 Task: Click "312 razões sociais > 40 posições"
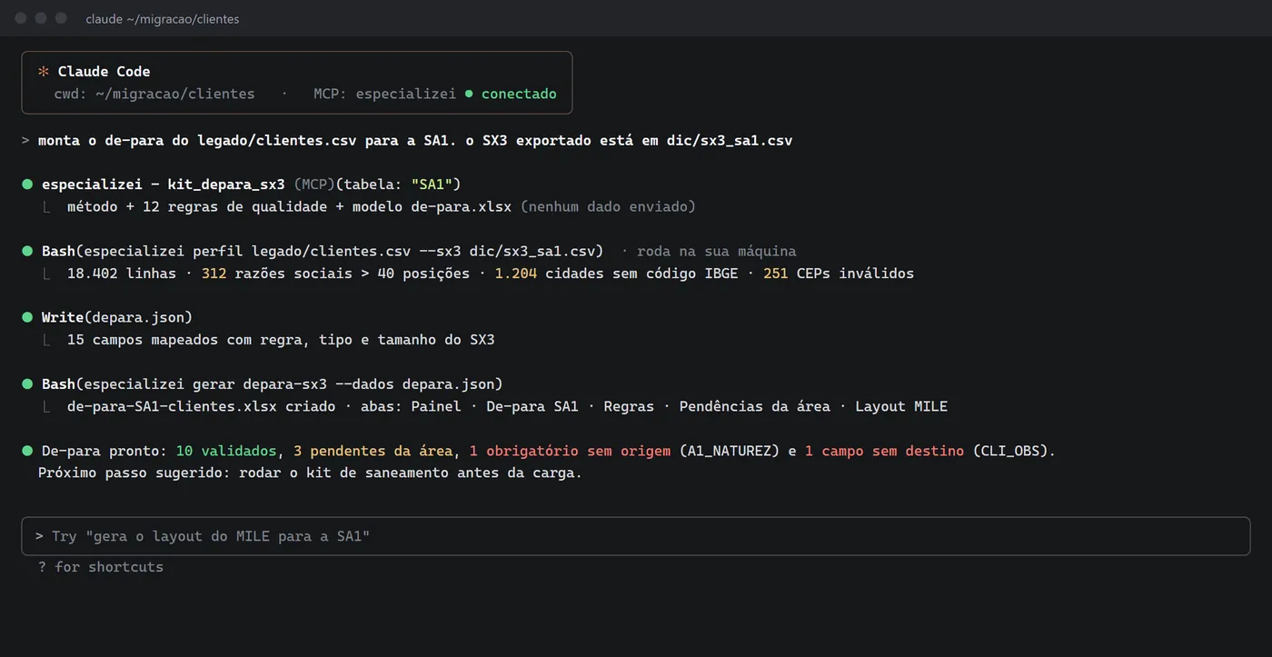click(335, 273)
